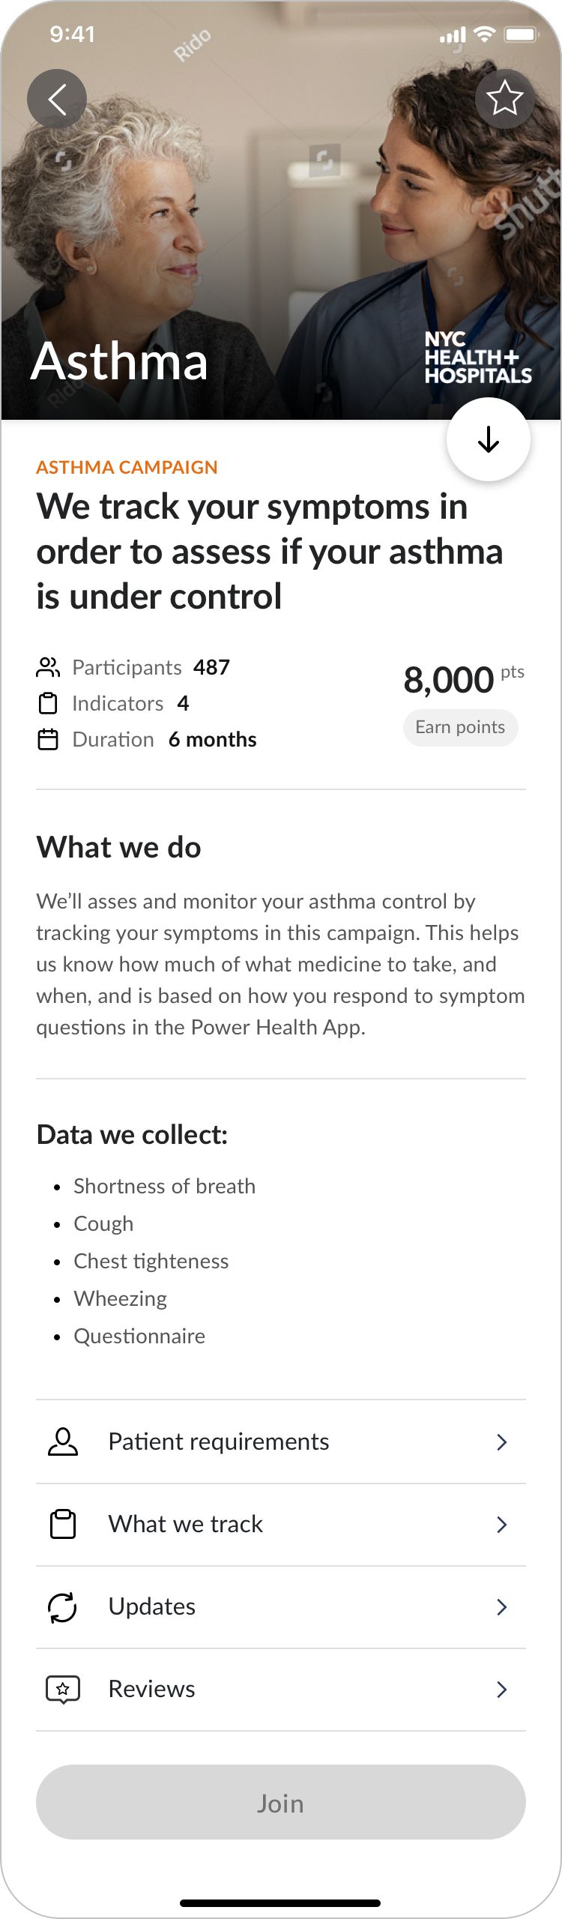Click the NYC Health + Hospitals logo
The height and width of the screenshot is (1919, 562).
pos(480,358)
